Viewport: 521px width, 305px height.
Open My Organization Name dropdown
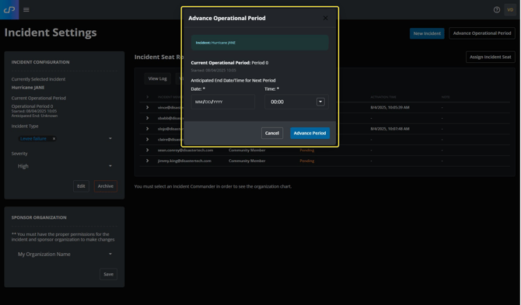(65, 255)
